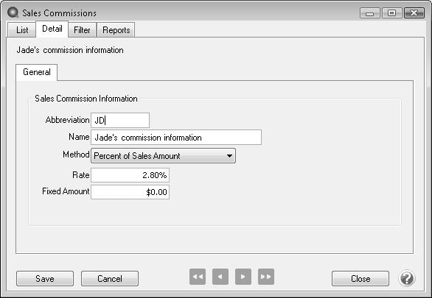Go to the previous commission record

(x=220, y=277)
